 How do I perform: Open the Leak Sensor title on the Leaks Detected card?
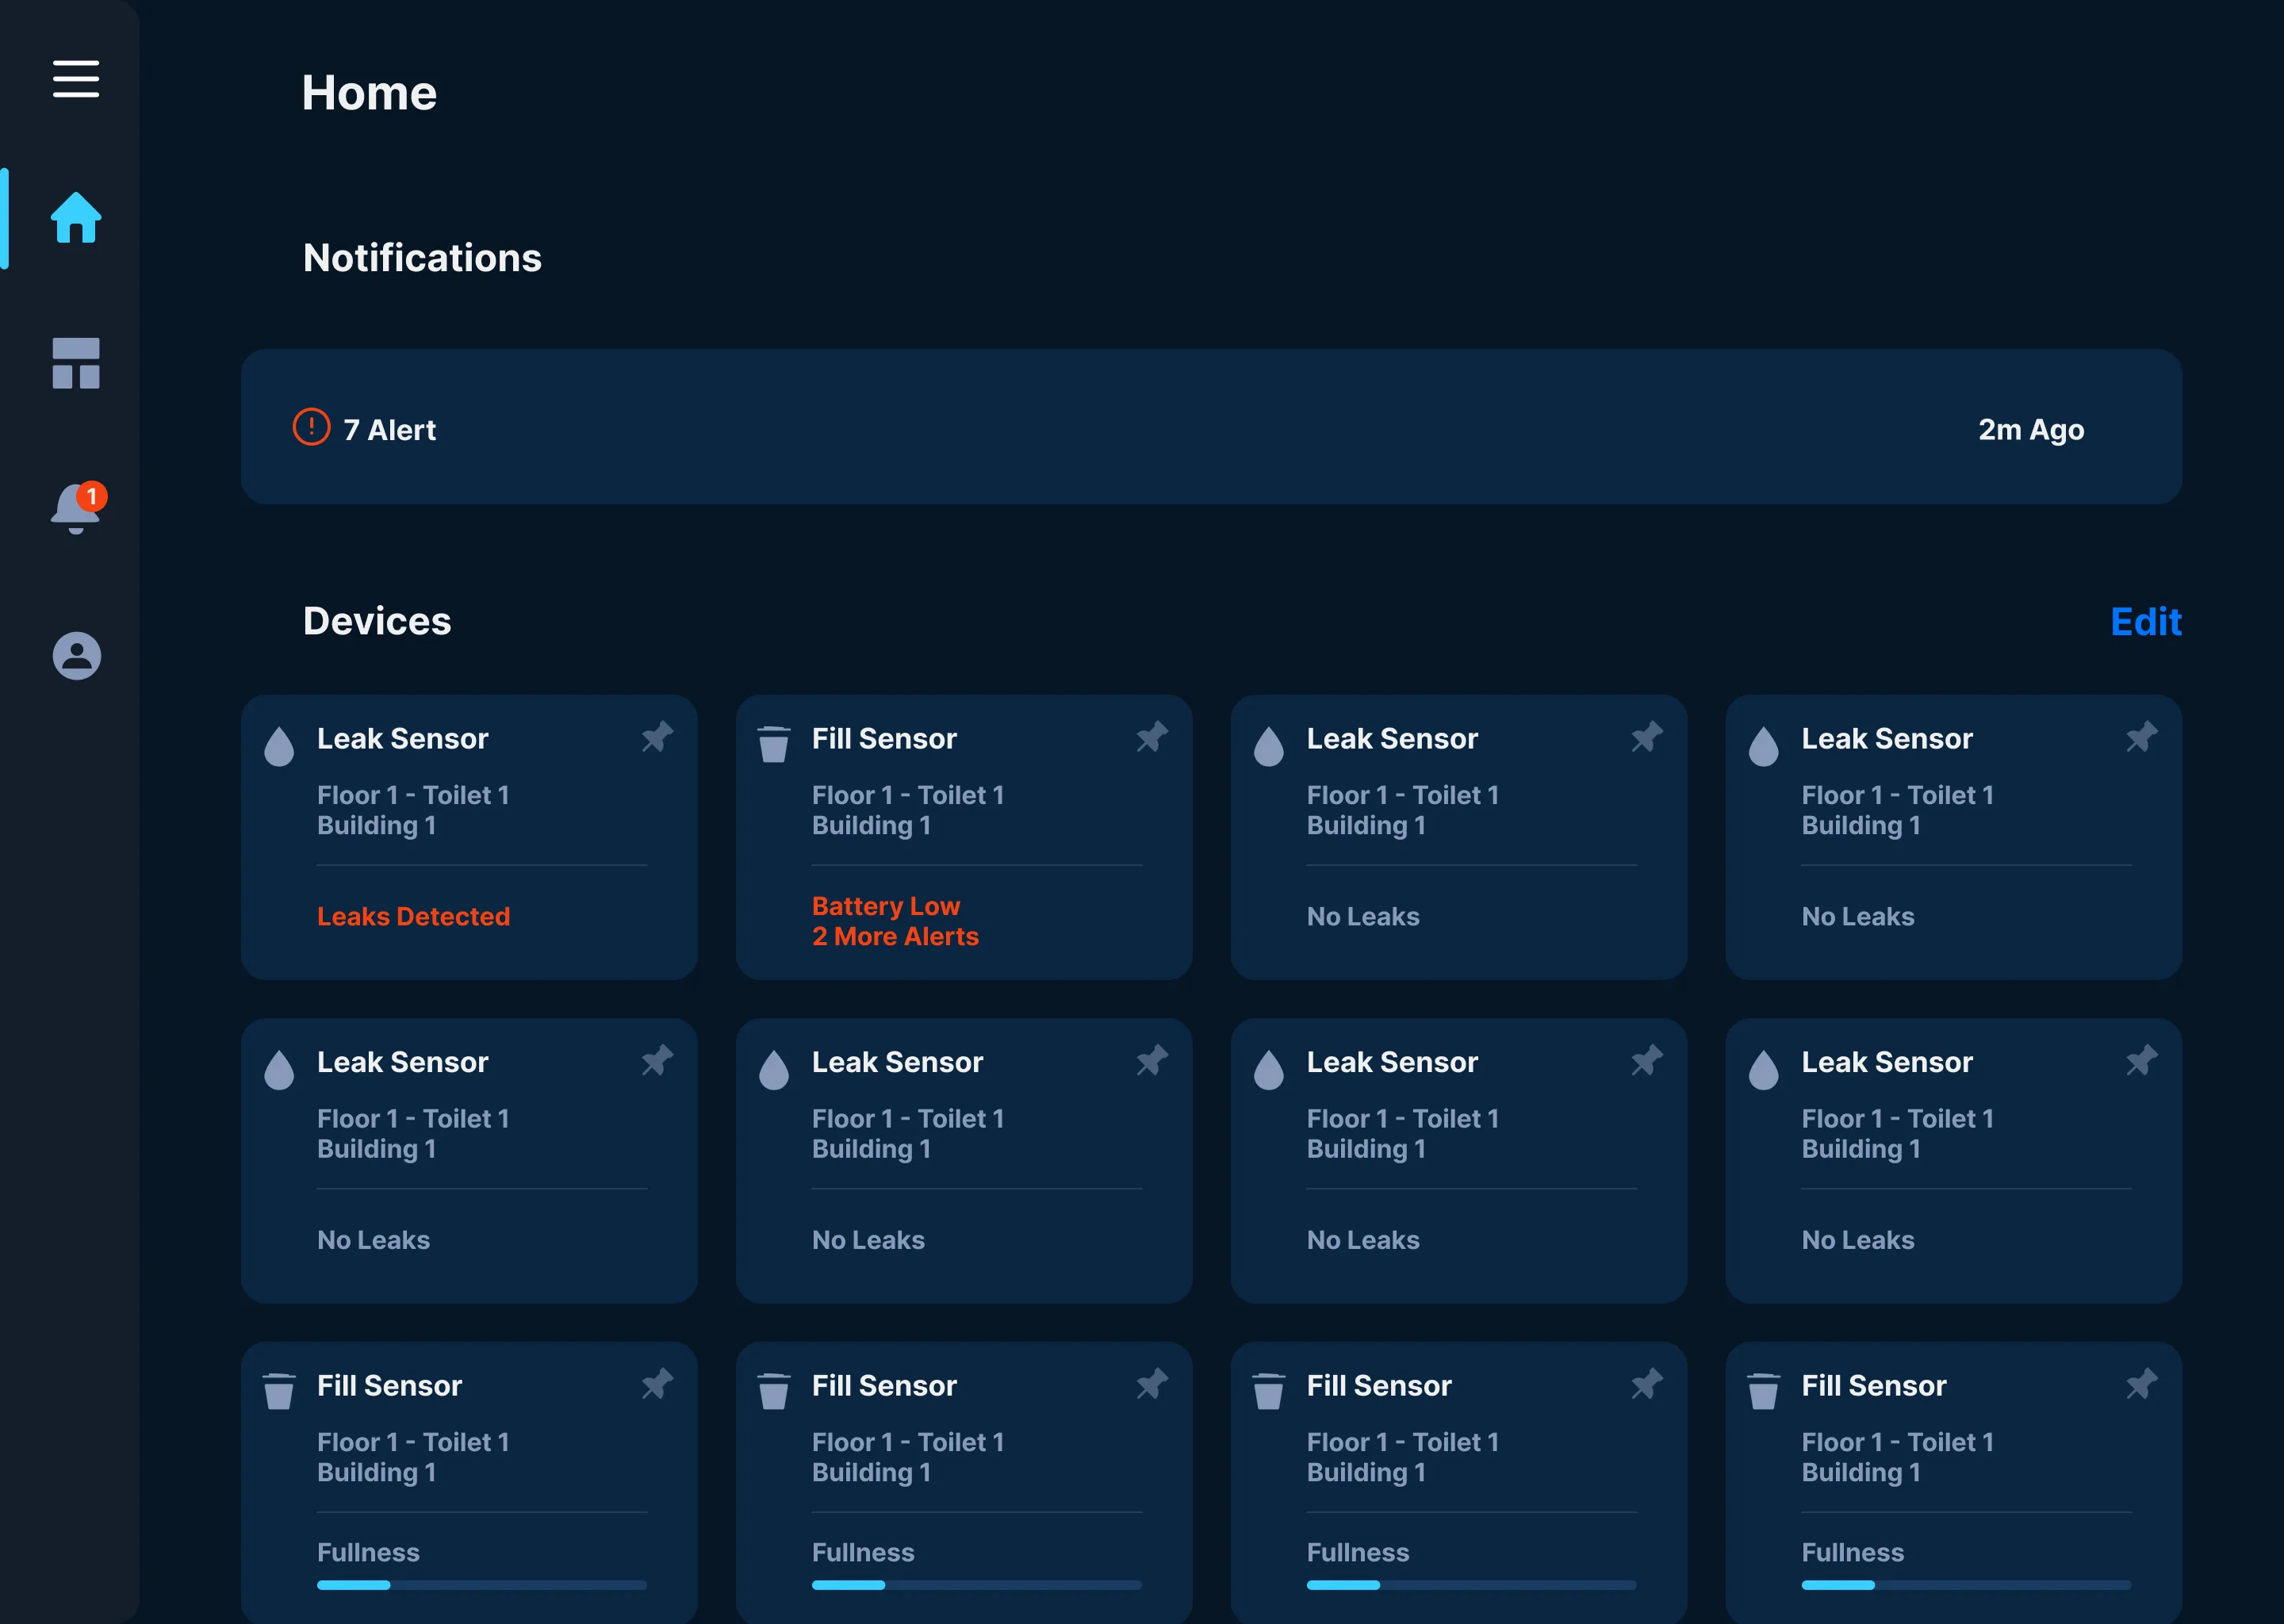(x=403, y=739)
